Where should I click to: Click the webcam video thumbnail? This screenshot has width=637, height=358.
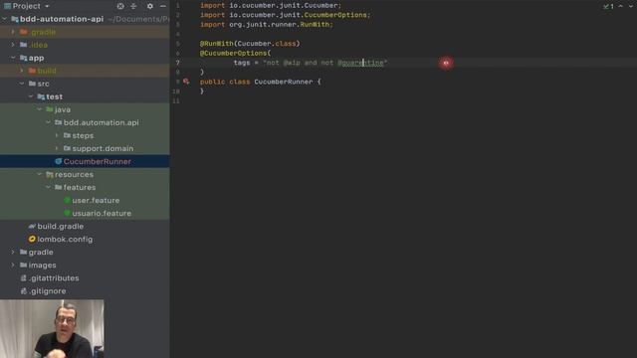tap(52, 329)
